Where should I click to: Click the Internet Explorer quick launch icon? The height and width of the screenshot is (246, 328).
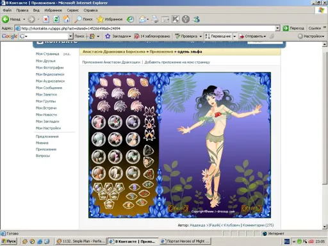click(x=40, y=242)
